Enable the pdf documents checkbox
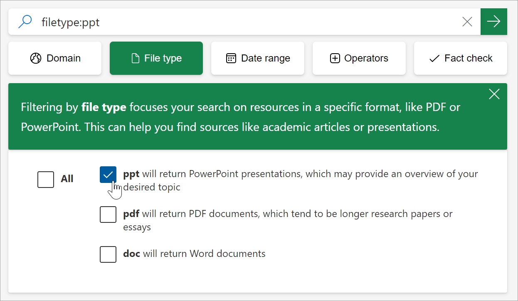Image resolution: width=518 pixels, height=301 pixels. (x=108, y=215)
